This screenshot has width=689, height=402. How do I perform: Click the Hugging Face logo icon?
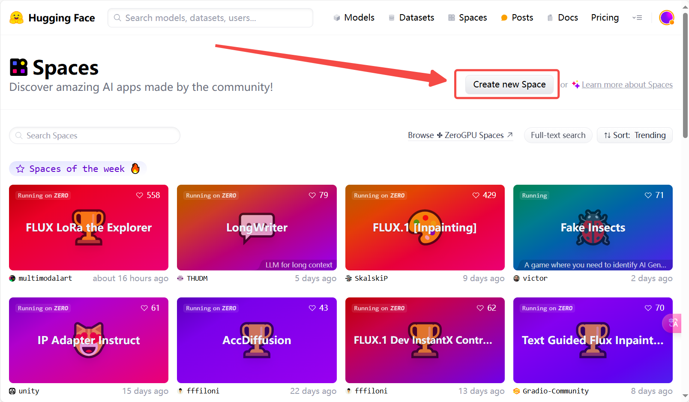(x=16, y=18)
